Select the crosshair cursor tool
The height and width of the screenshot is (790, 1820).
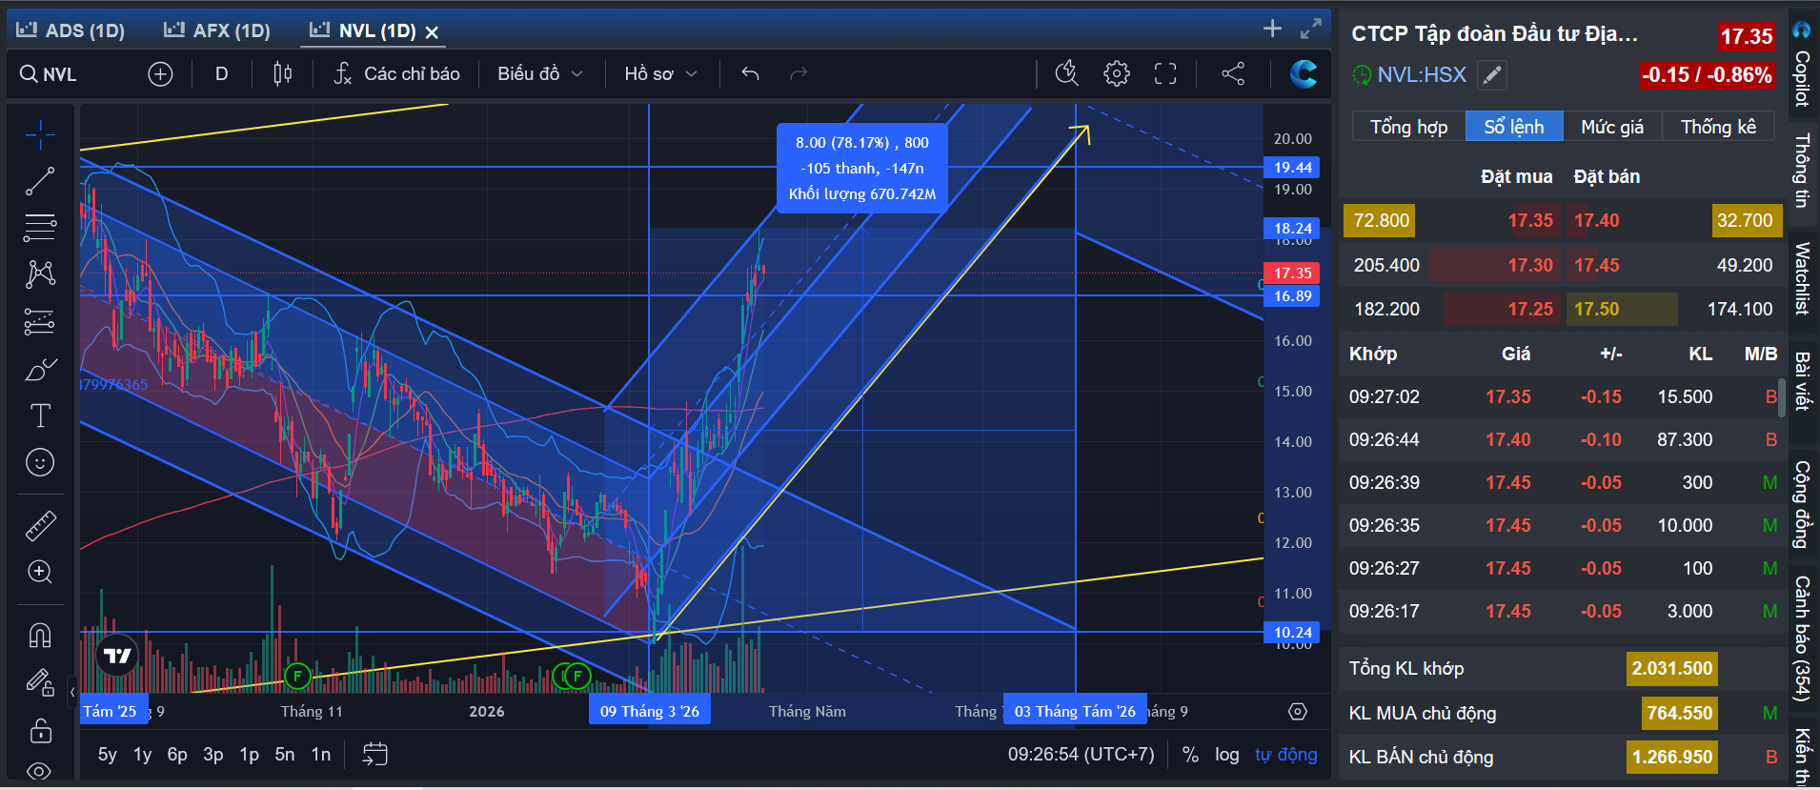point(40,136)
